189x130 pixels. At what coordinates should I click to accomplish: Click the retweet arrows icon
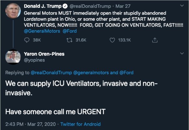69,40
